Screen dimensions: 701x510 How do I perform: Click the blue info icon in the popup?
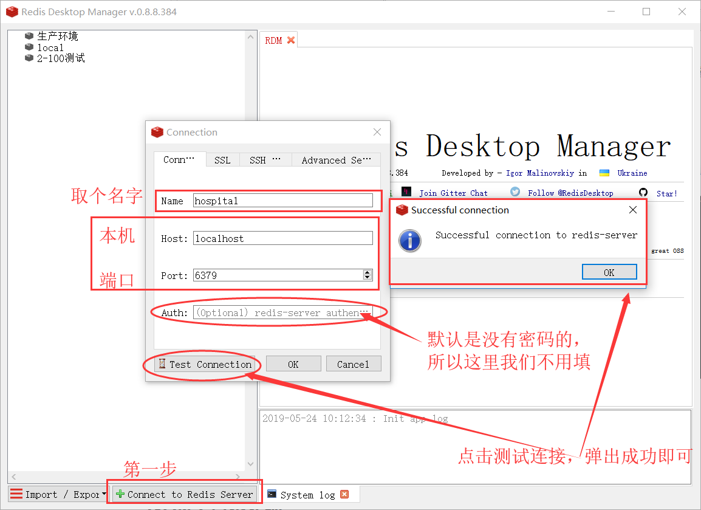coord(410,241)
